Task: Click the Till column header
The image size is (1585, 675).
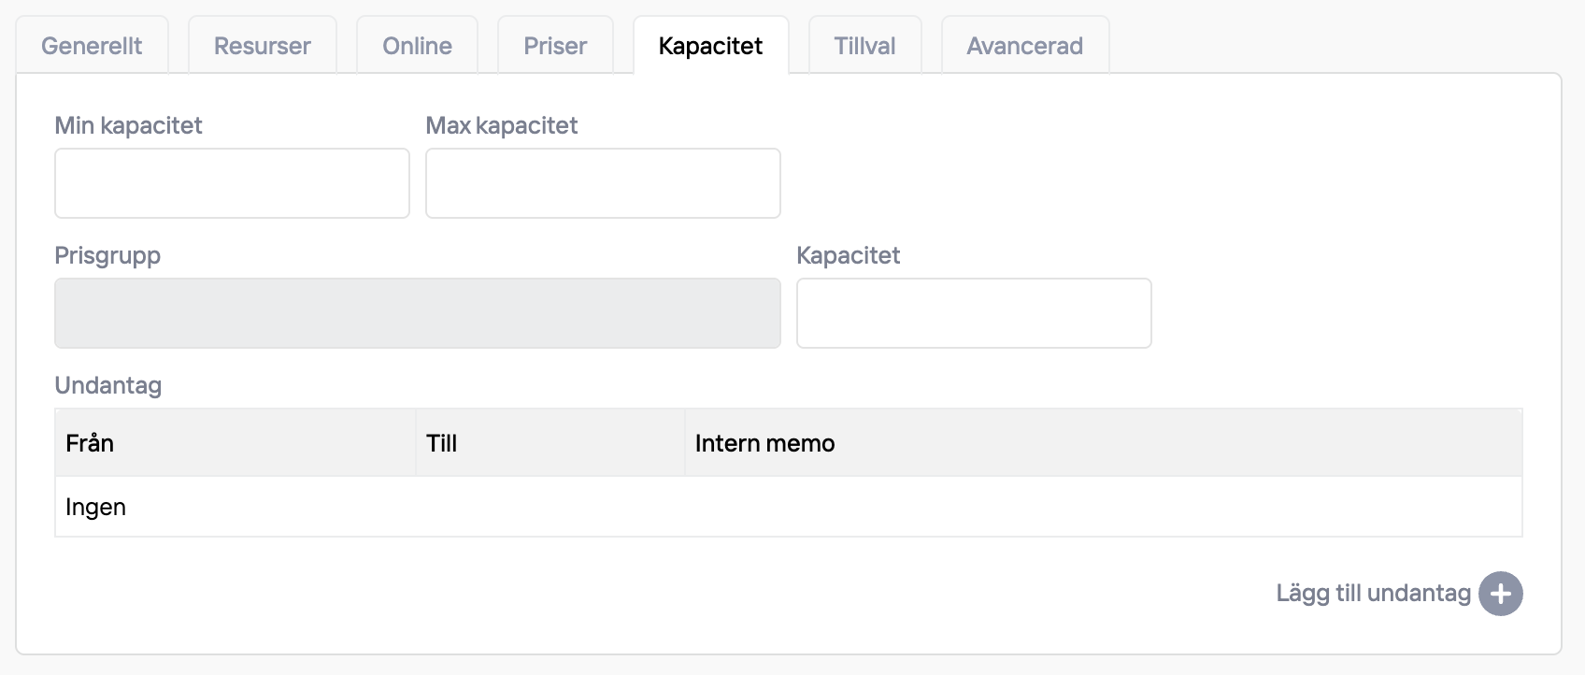Action: 441,443
